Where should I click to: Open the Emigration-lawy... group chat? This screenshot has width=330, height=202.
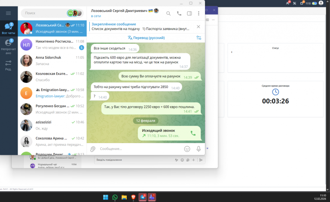pos(52,93)
